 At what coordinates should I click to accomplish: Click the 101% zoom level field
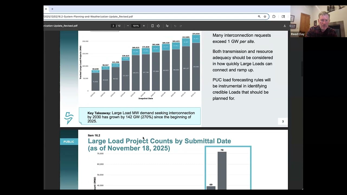click(136, 26)
